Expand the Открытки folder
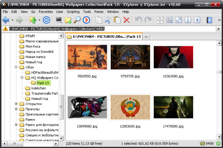 coord(16,104)
